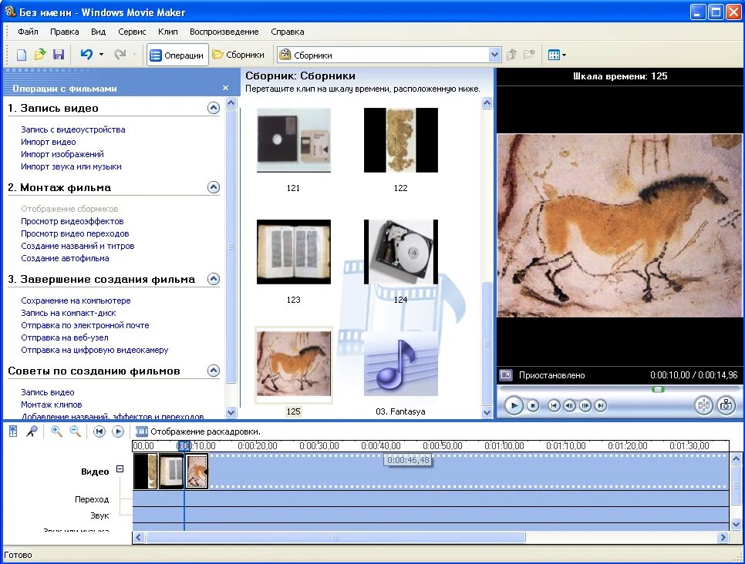The width and height of the screenshot is (745, 564).
Task: Click Запись на компакт-диск link
Action: pyautogui.click(x=69, y=313)
